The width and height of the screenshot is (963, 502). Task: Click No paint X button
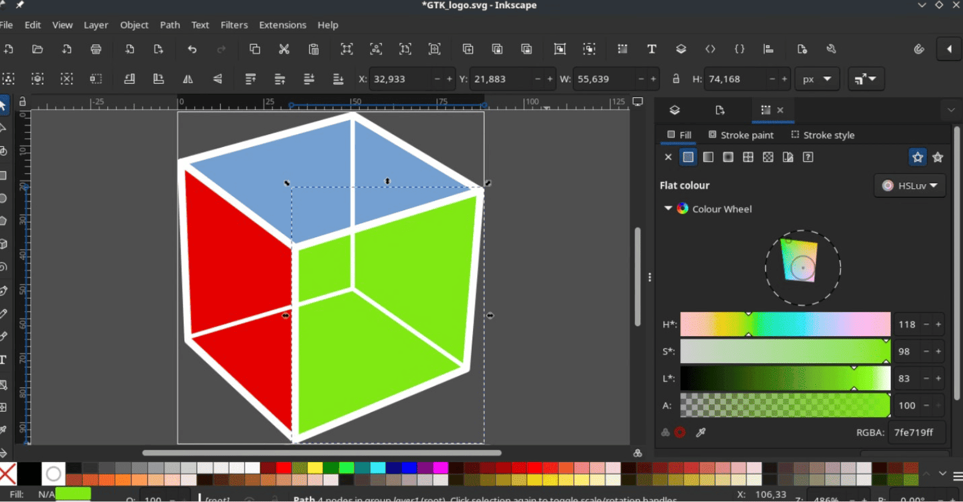pyautogui.click(x=668, y=157)
